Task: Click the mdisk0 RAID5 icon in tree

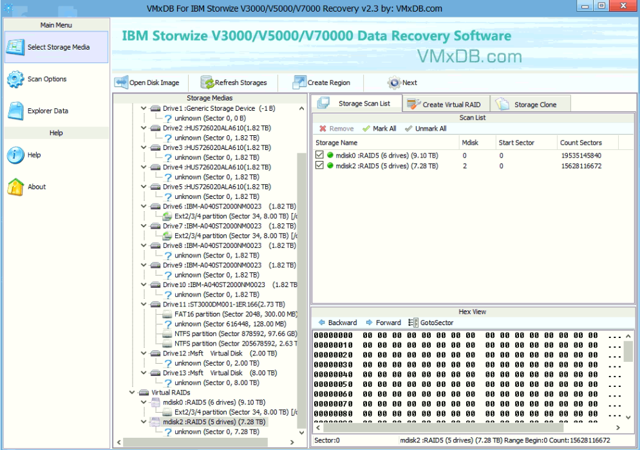Action: (x=156, y=402)
